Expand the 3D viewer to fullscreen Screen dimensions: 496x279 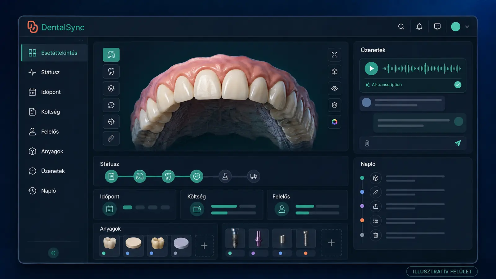coord(334,55)
